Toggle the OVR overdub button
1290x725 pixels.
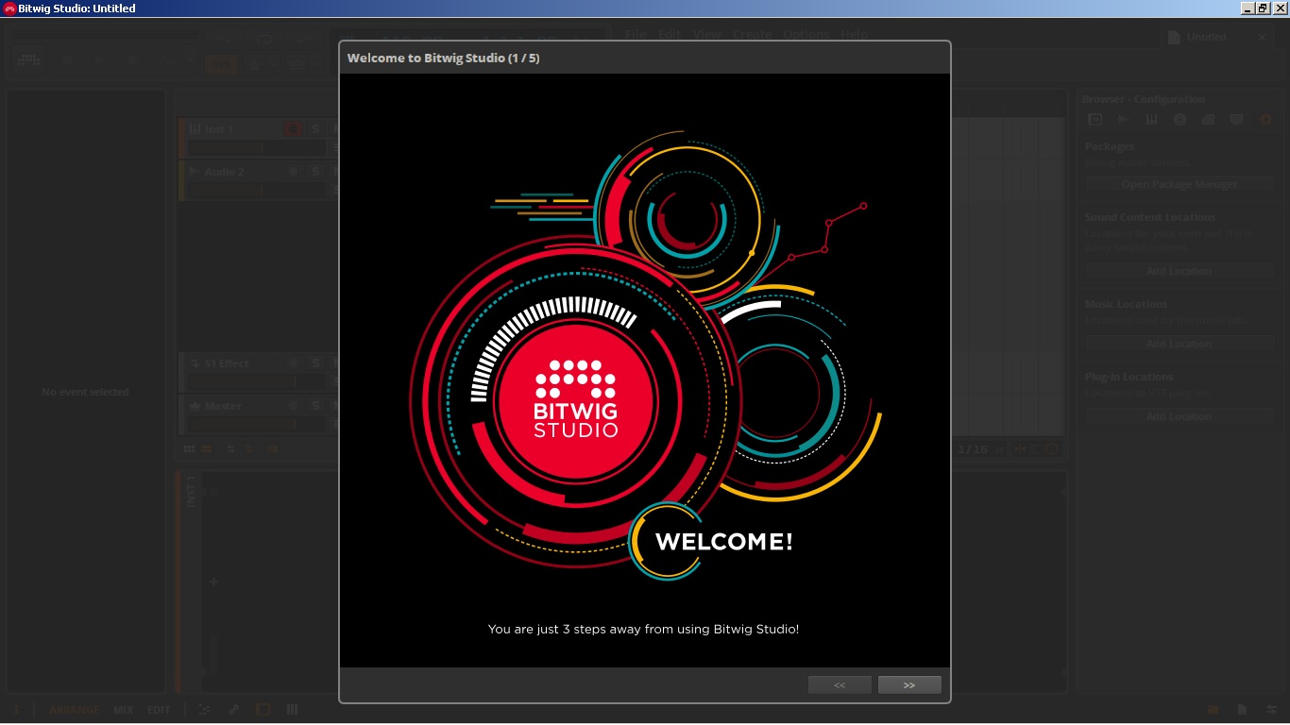220,64
